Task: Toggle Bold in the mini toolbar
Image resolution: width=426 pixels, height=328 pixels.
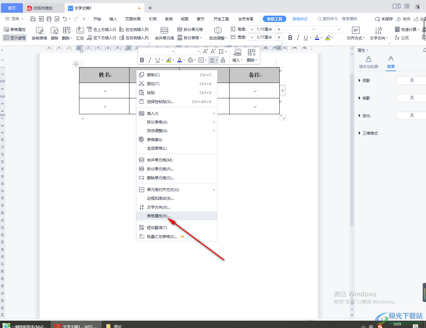Action: (x=142, y=60)
